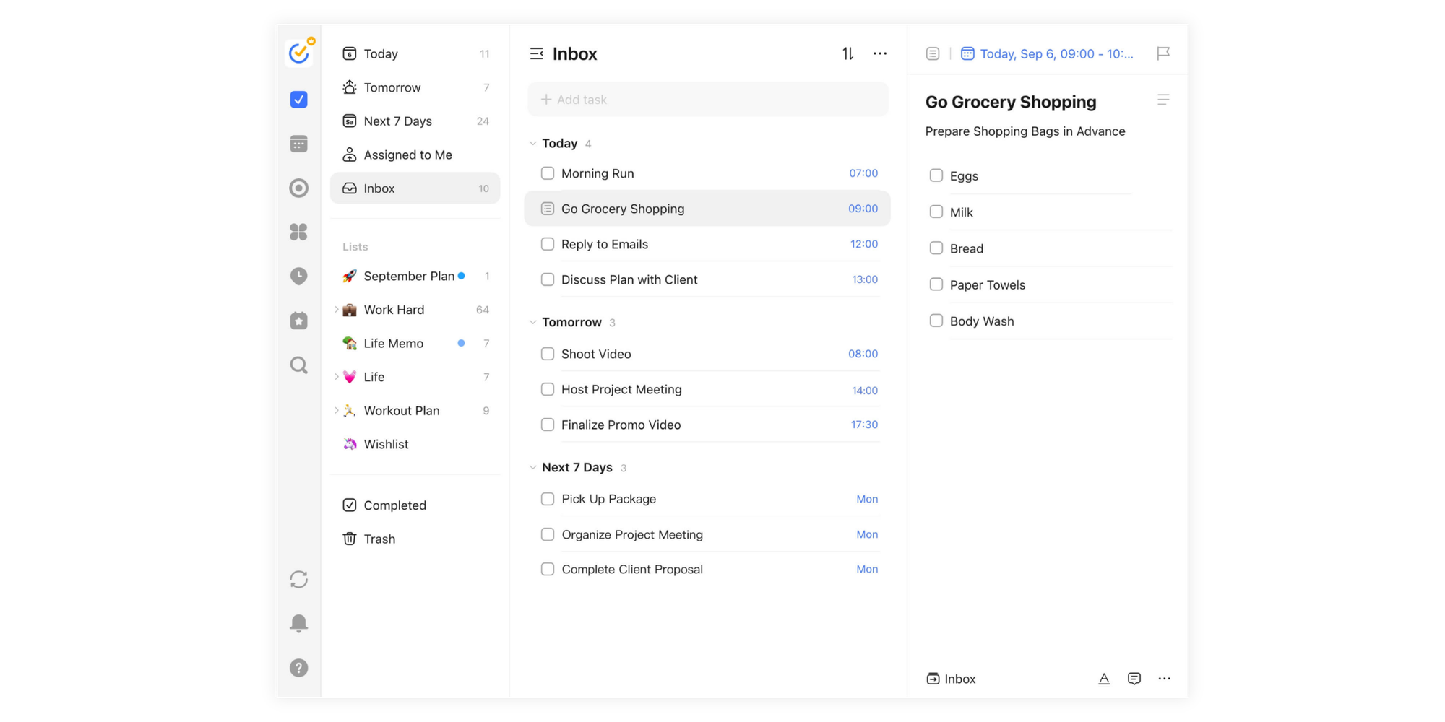Click the Sync arrows icon

[x=299, y=579]
